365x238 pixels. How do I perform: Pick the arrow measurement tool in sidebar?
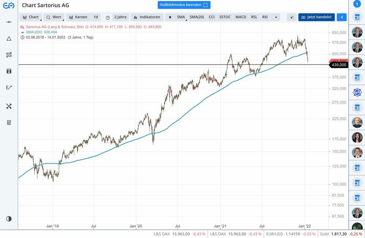(9, 87)
